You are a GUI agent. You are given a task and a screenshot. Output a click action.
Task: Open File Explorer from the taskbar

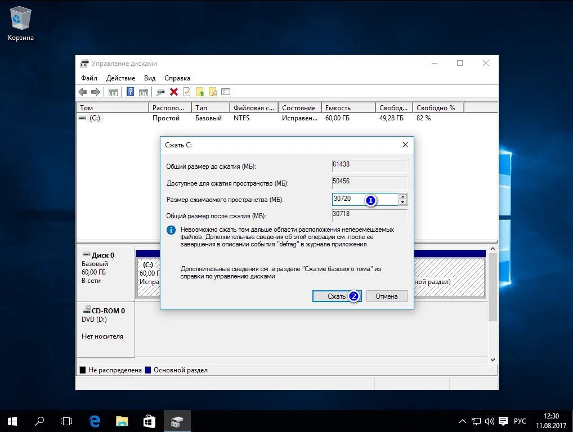click(x=122, y=421)
